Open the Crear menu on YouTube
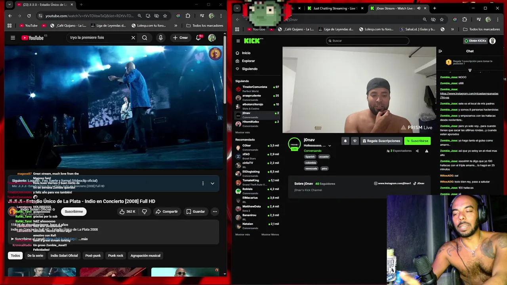Viewport: 507px width, 285px height. point(180,38)
